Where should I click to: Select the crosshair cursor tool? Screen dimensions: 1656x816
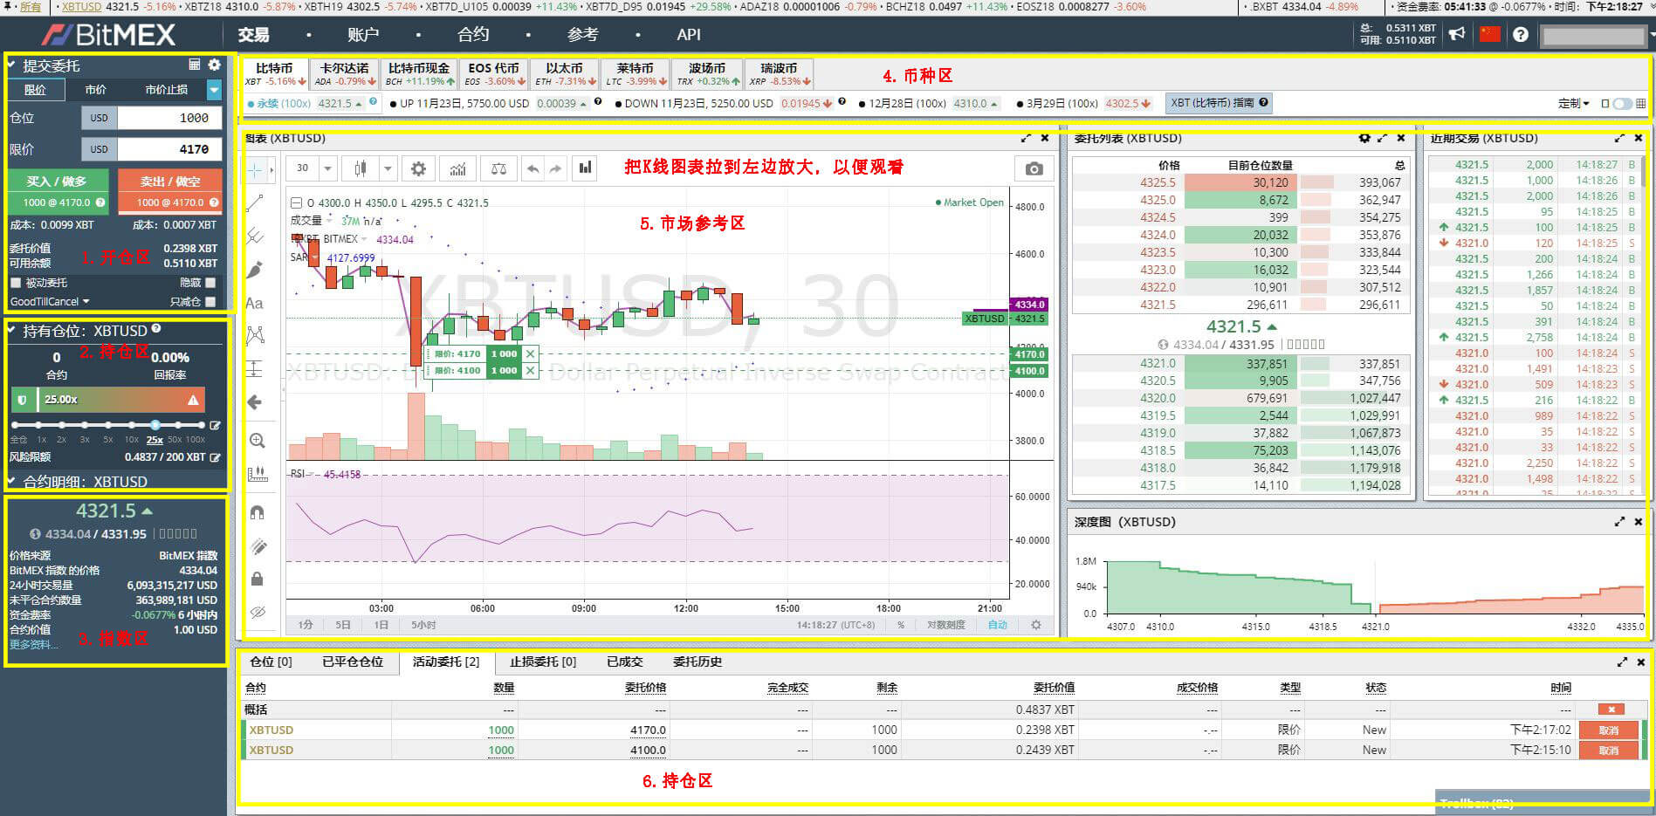(255, 168)
